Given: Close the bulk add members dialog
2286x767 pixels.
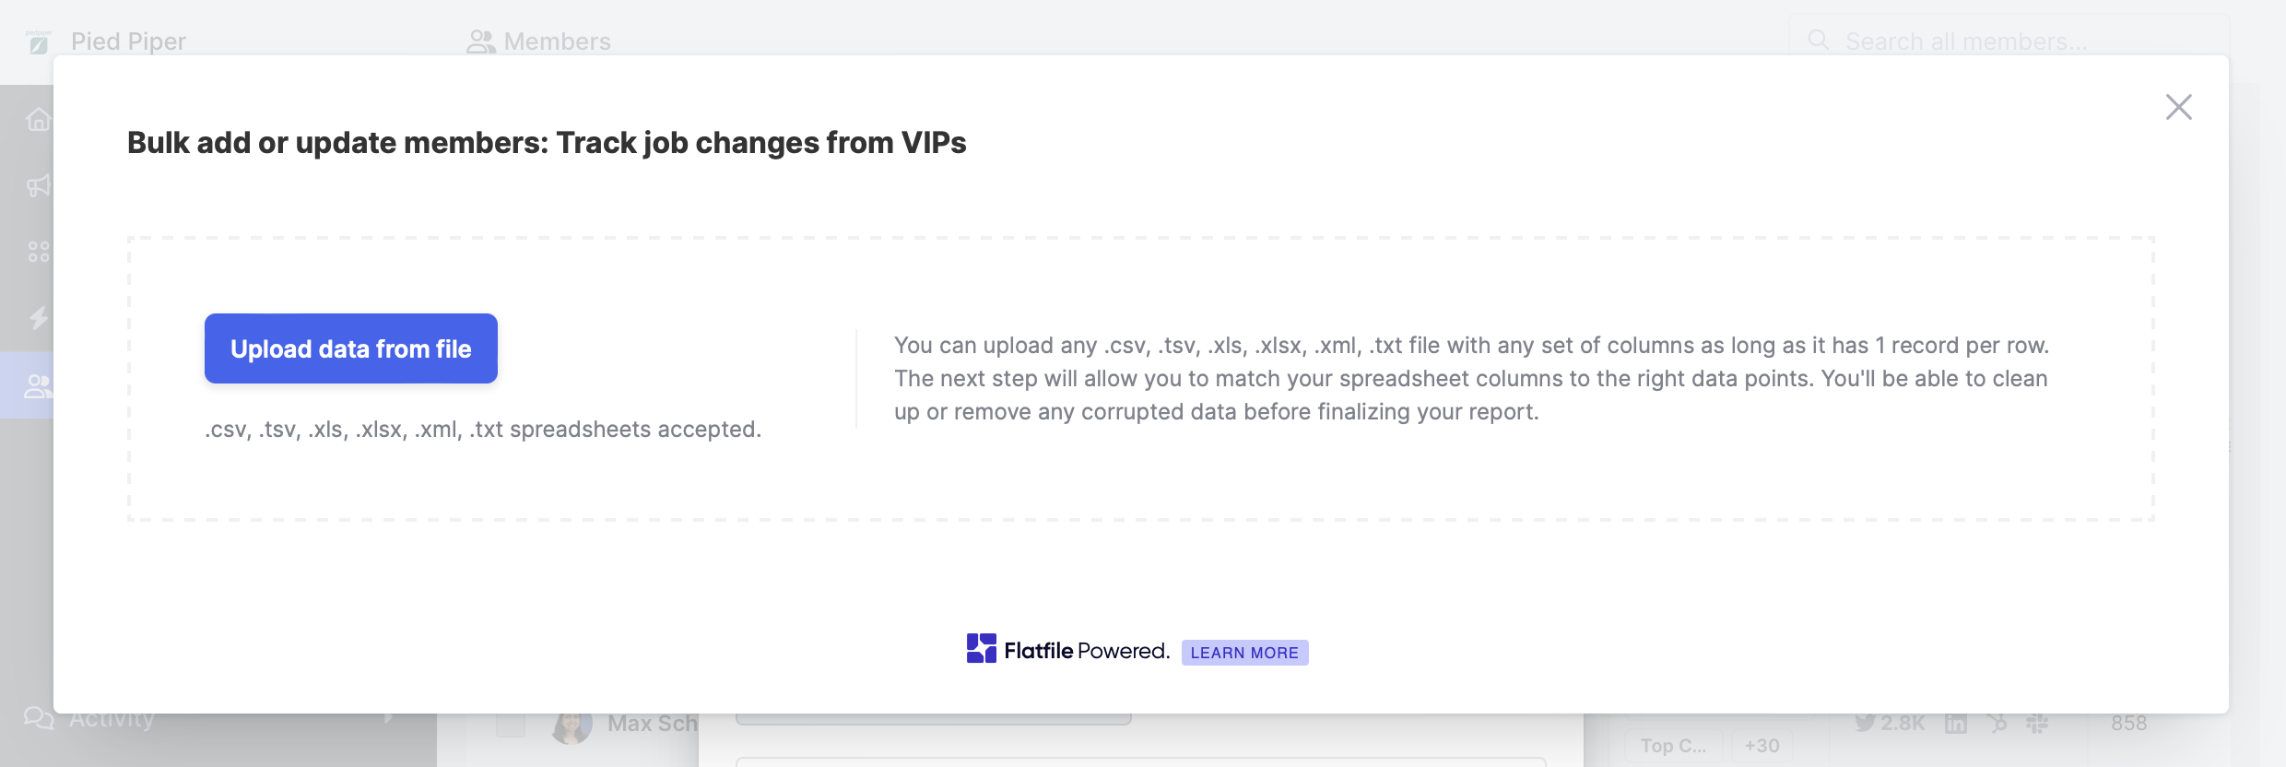Looking at the screenshot, I should 2178,107.
